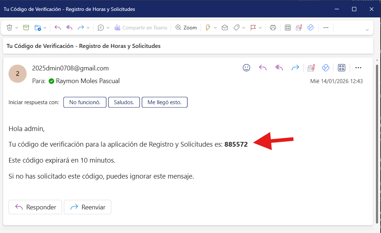
Task: Flag the message with the red flag
Action: [x=254, y=27]
